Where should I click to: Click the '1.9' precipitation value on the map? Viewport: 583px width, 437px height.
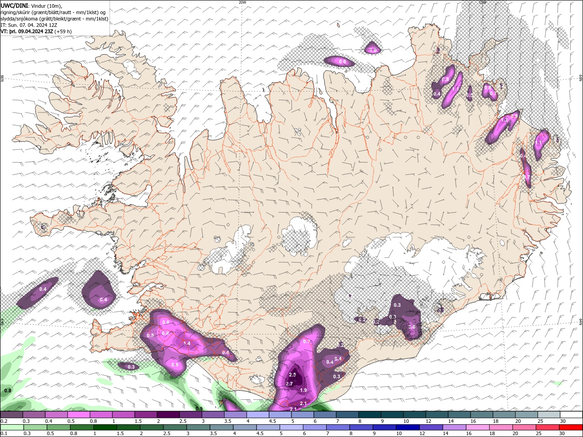tap(303, 390)
